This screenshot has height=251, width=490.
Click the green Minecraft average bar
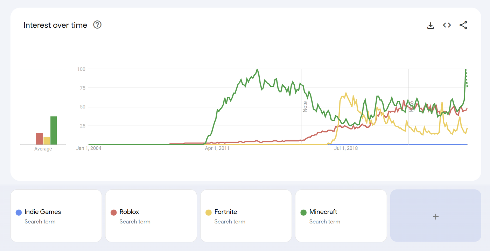[x=54, y=131]
